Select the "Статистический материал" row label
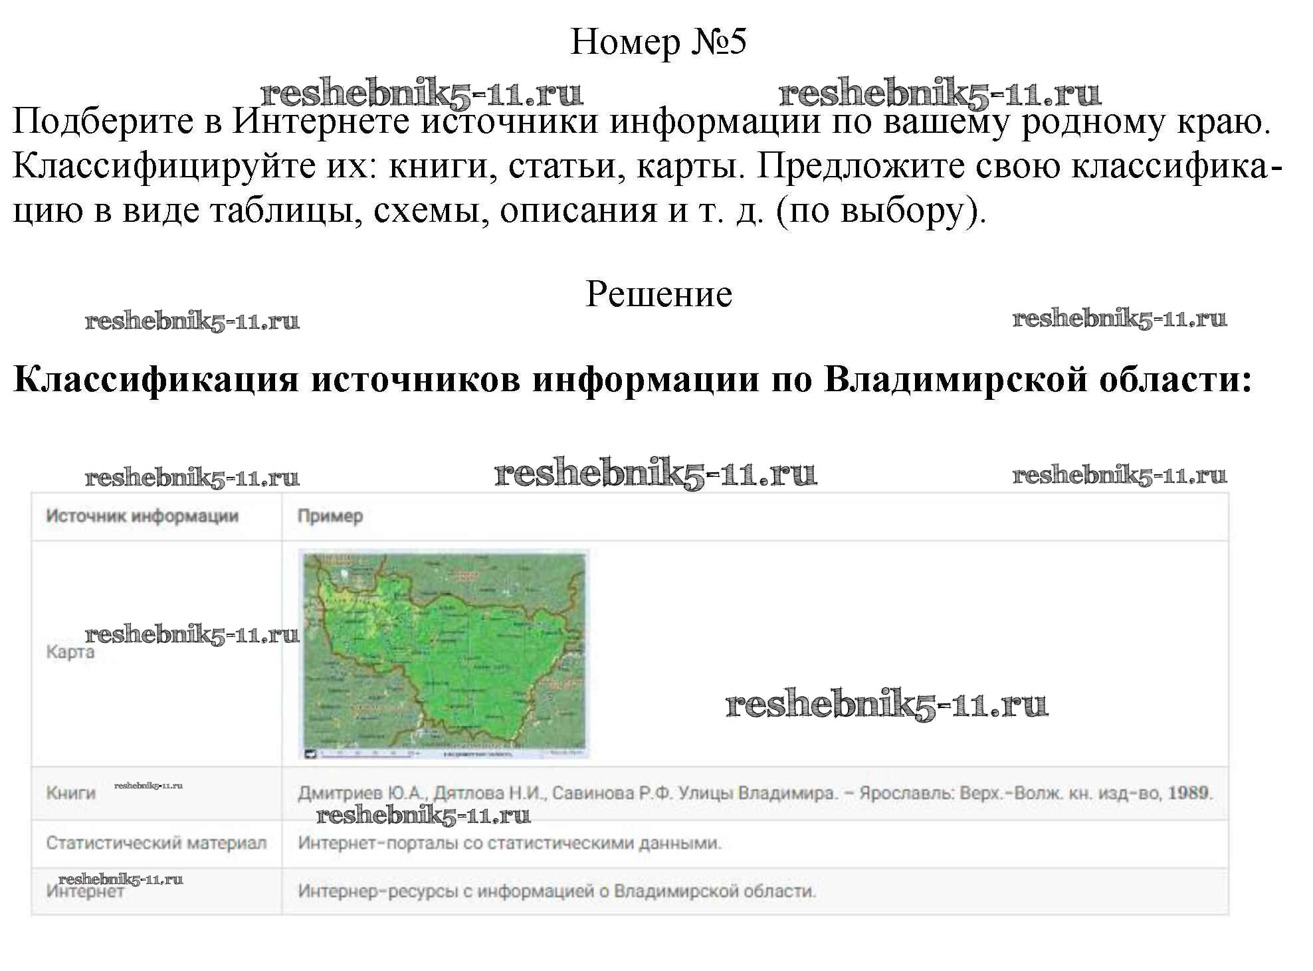 click(x=156, y=843)
